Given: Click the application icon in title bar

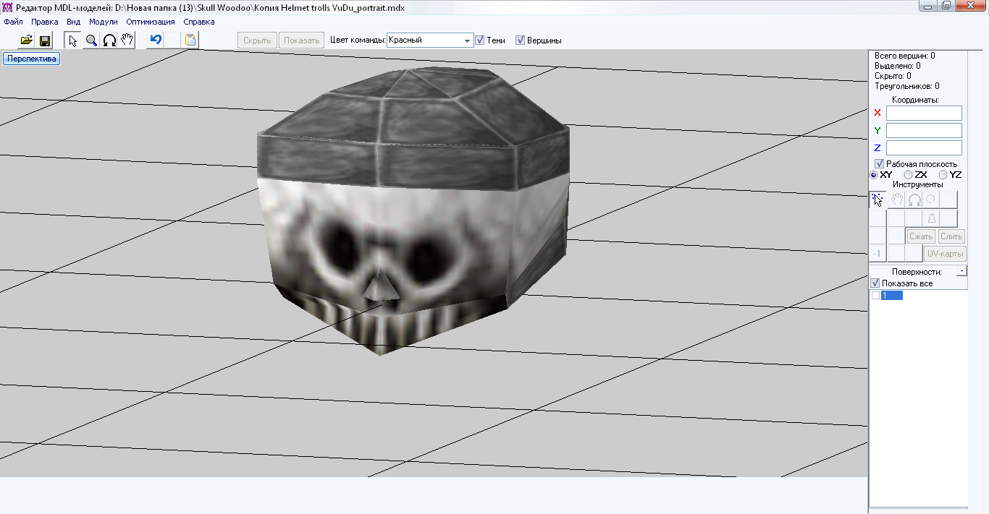Looking at the screenshot, I should coord(8,7).
